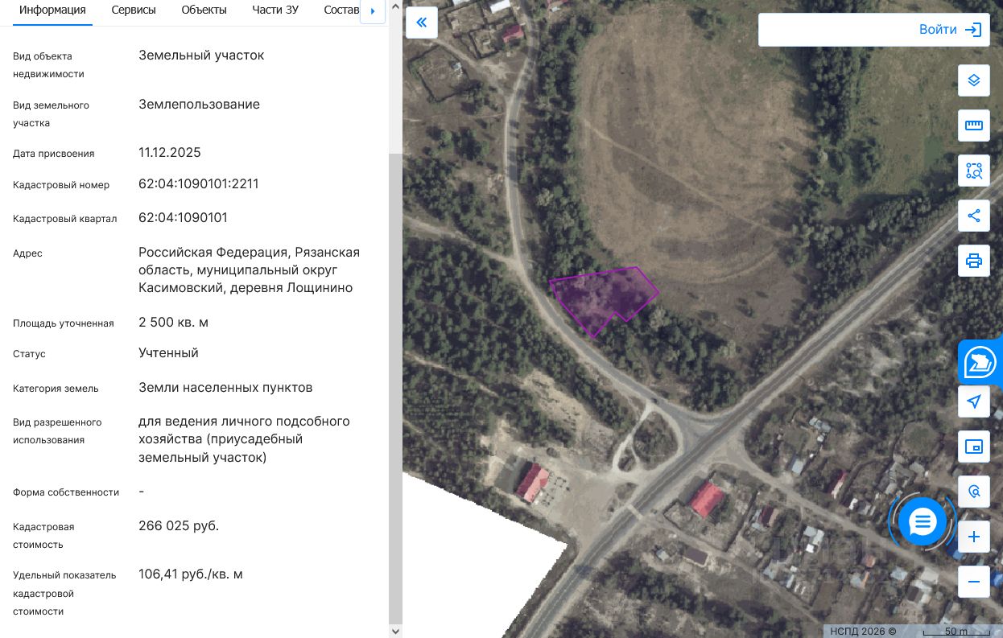Click the Землепользование value
The width and height of the screenshot is (1003, 638).
(200, 105)
